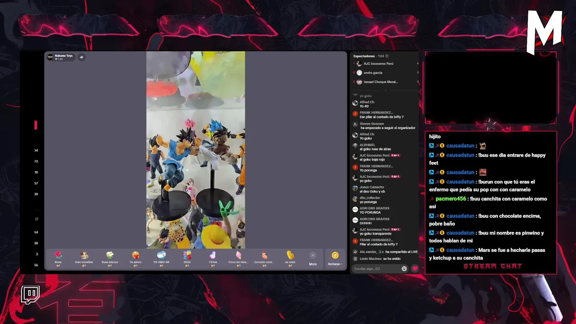Click the info icon next to Espectadores
Image resolution: width=576 pixels, height=324 pixels.
coord(387,56)
